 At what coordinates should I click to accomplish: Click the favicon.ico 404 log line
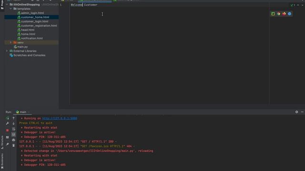(77, 146)
